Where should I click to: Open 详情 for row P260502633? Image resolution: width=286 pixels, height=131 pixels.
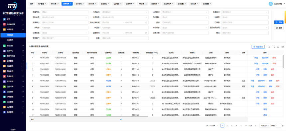[x=256, y=58]
